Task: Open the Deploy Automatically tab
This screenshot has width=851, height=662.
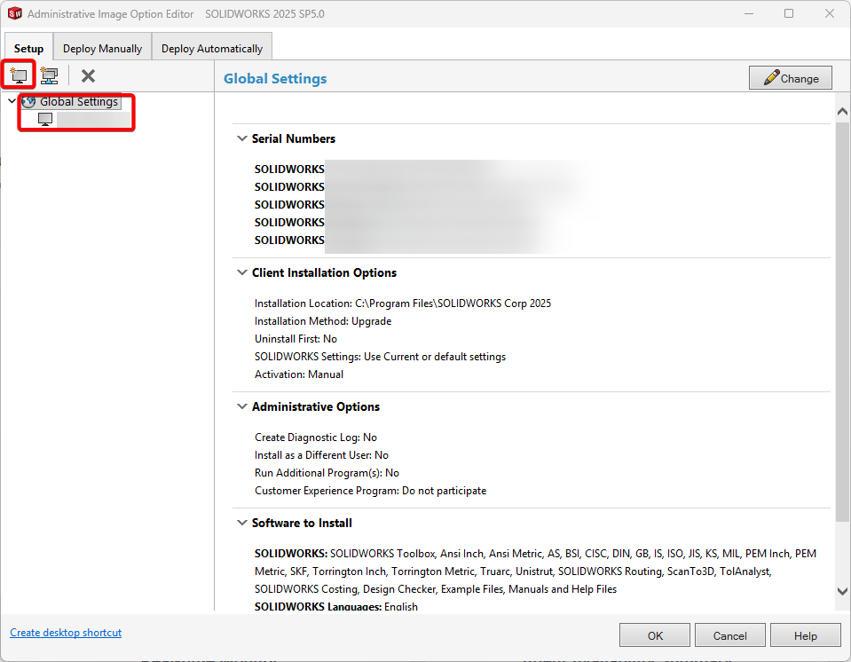Action: 212,48
